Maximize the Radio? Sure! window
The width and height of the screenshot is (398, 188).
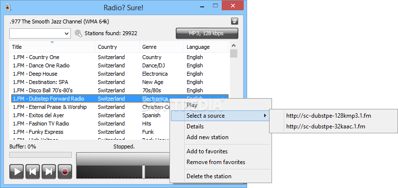[x=215, y=5]
